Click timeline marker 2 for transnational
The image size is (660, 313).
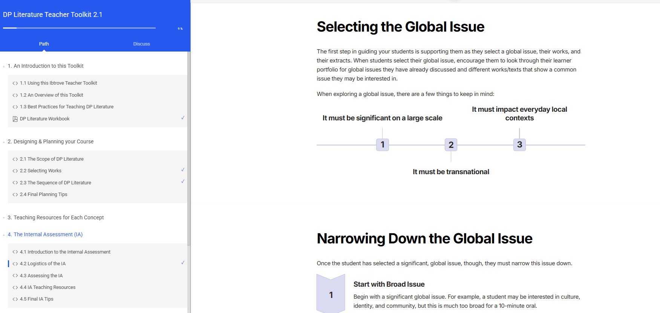pyautogui.click(x=451, y=145)
